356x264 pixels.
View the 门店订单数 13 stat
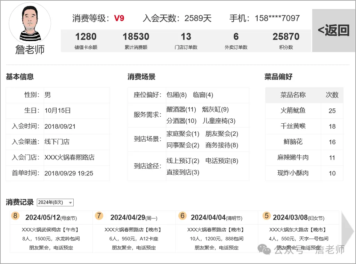click(186, 41)
